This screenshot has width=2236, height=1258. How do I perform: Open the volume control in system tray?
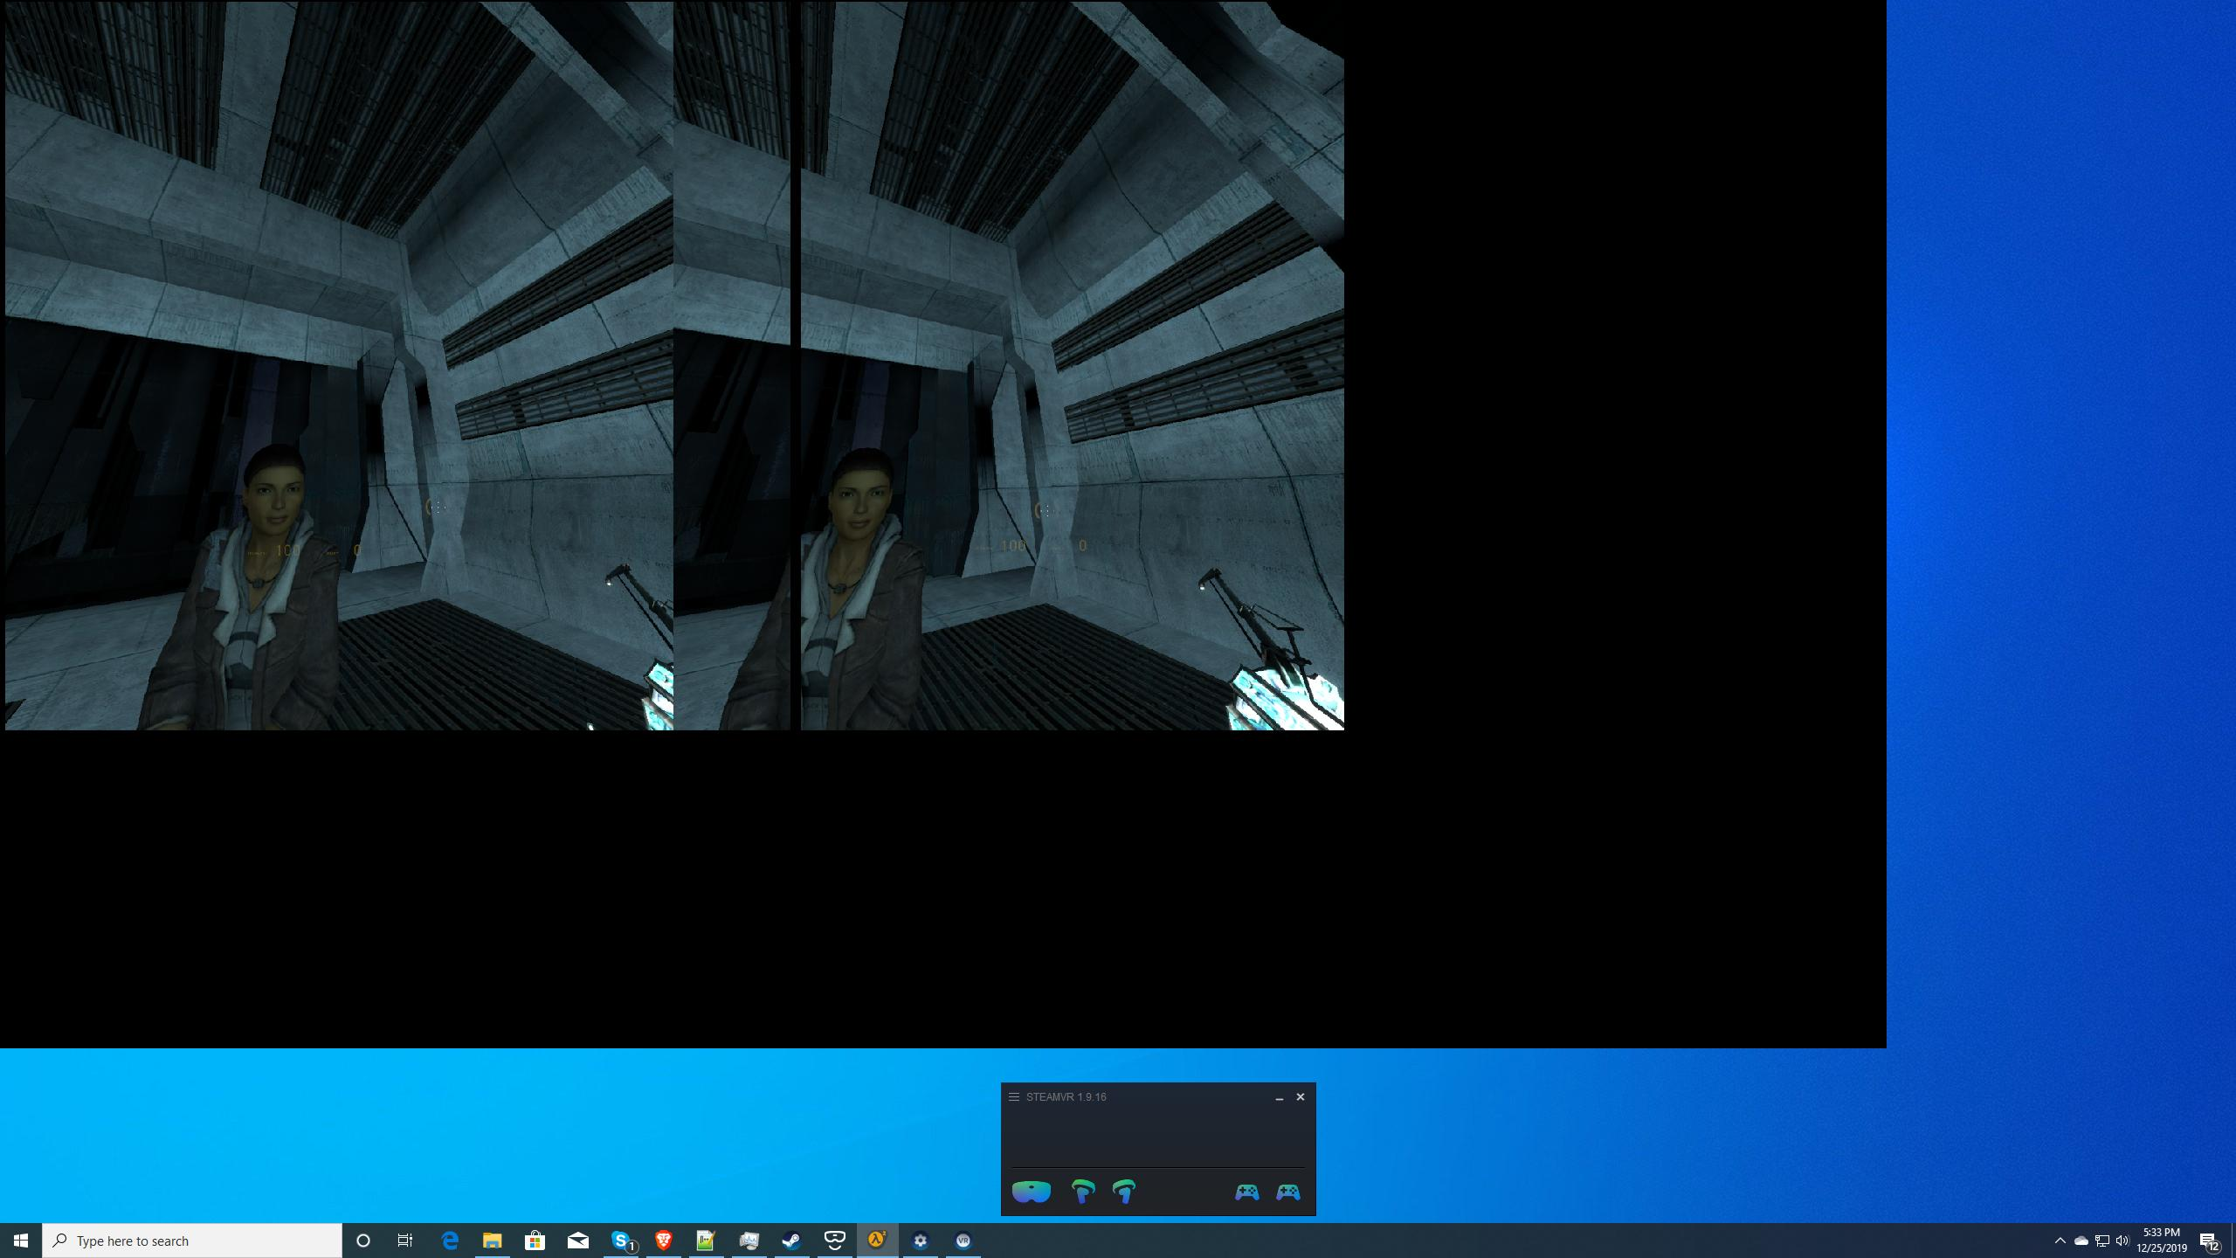[x=2122, y=1241]
